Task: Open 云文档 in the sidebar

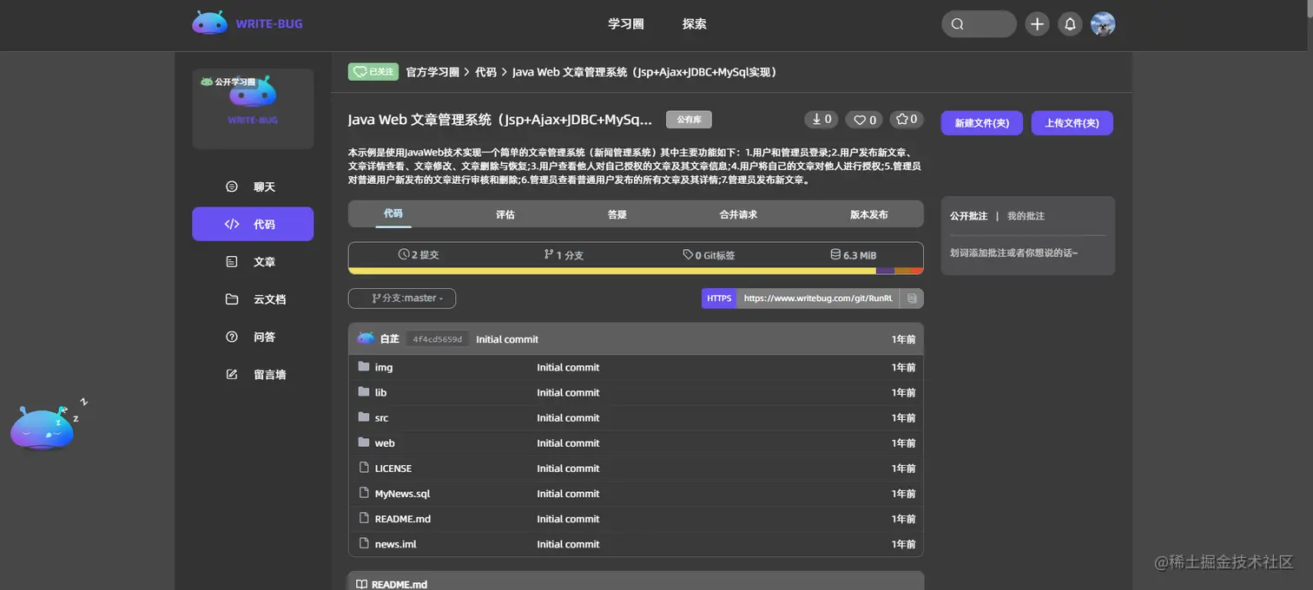Action: point(253,299)
